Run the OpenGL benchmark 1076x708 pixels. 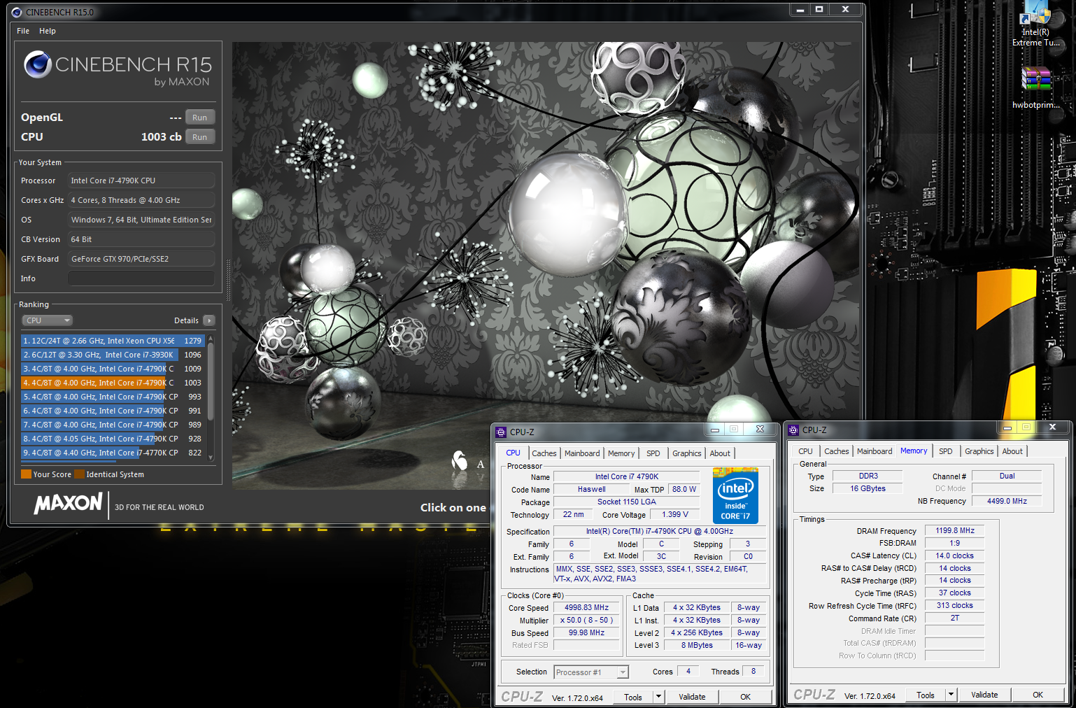click(x=200, y=118)
